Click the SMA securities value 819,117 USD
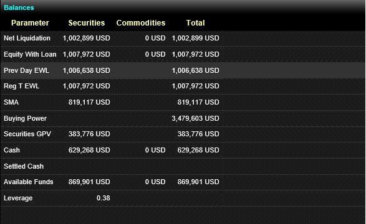The image size is (366, 224). click(89, 102)
